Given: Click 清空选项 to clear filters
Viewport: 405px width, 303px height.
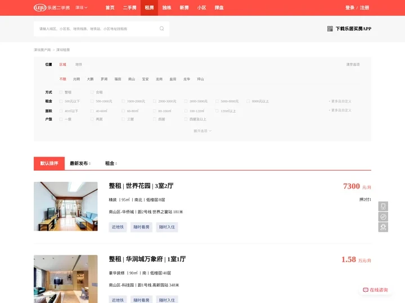Looking at the screenshot, I should click(353, 65).
